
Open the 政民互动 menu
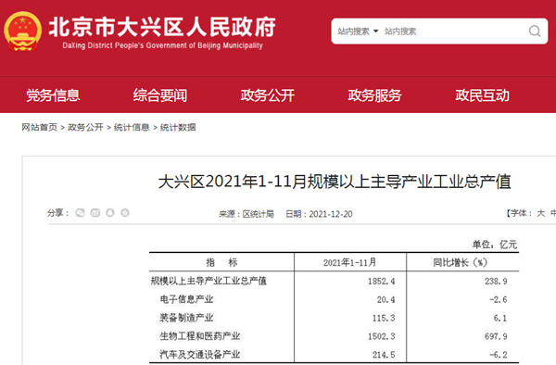tap(482, 95)
